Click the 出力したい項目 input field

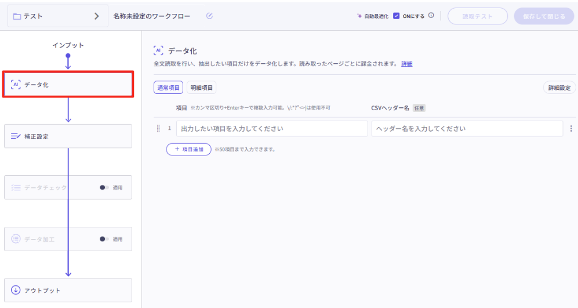click(x=272, y=129)
